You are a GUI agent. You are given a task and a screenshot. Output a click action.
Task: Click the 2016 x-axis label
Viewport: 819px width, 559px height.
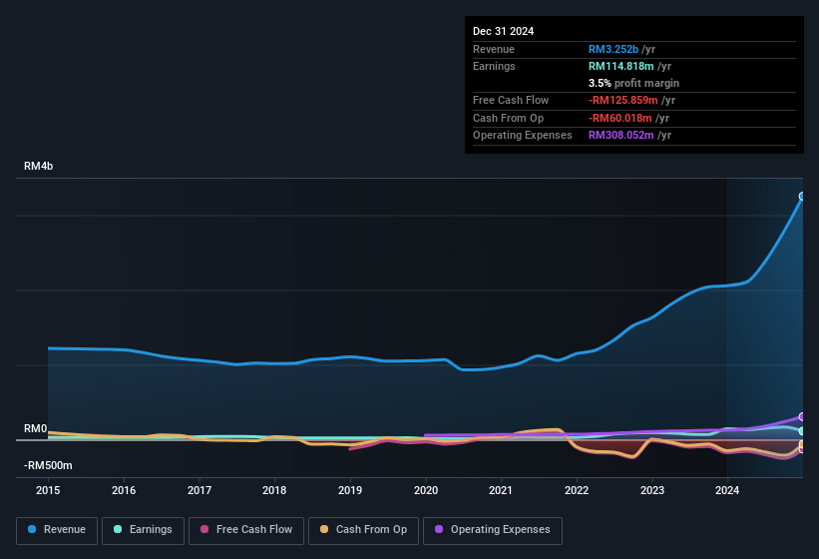(124, 490)
